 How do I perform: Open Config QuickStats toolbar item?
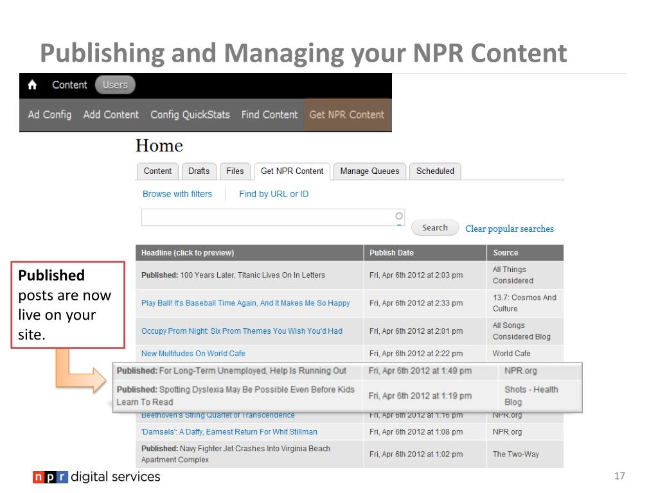pos(190,115)
